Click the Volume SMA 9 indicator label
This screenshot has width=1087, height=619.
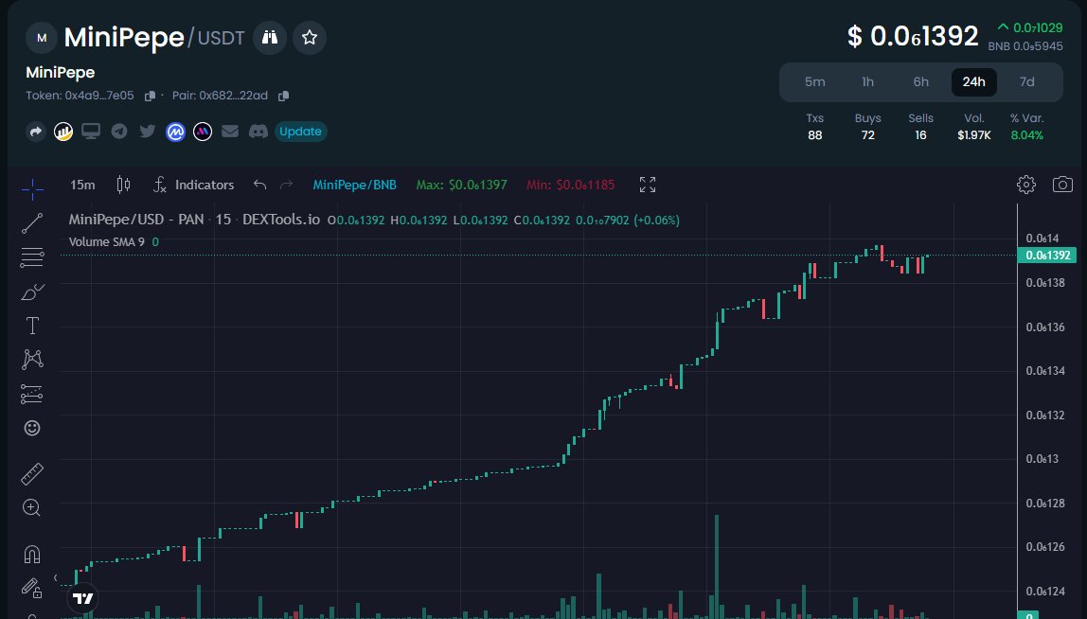point(107,242)
